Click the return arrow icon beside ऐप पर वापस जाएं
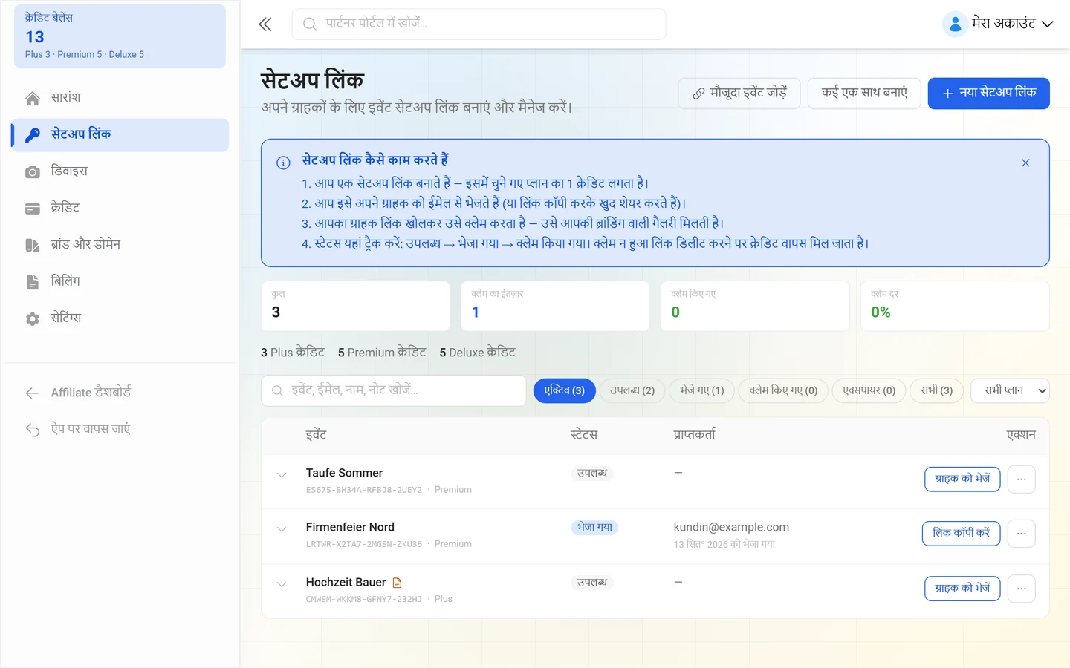The width and height of the screenshot is (1070, 668). point(33,430)
